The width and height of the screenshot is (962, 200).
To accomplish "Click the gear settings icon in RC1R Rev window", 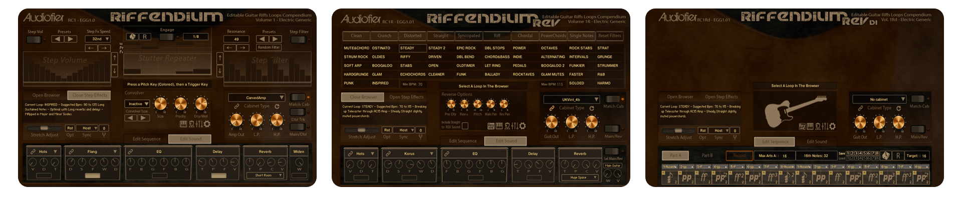I will [x=522, y=126].
